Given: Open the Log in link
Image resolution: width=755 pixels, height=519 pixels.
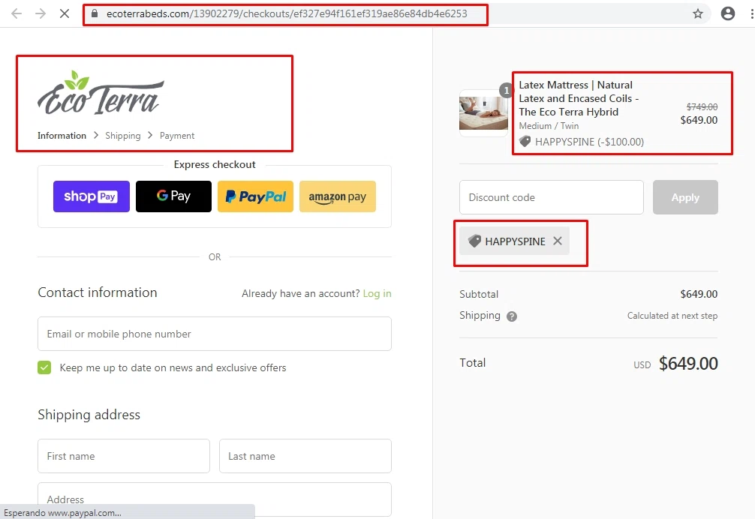Looking at the screenshot, I should tap(377, 293).
